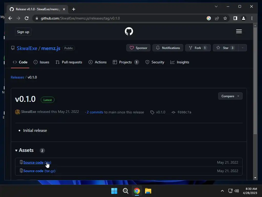Star the memz.js repository
This screenshot has width=262, height=197.
[x=226, y=48]
